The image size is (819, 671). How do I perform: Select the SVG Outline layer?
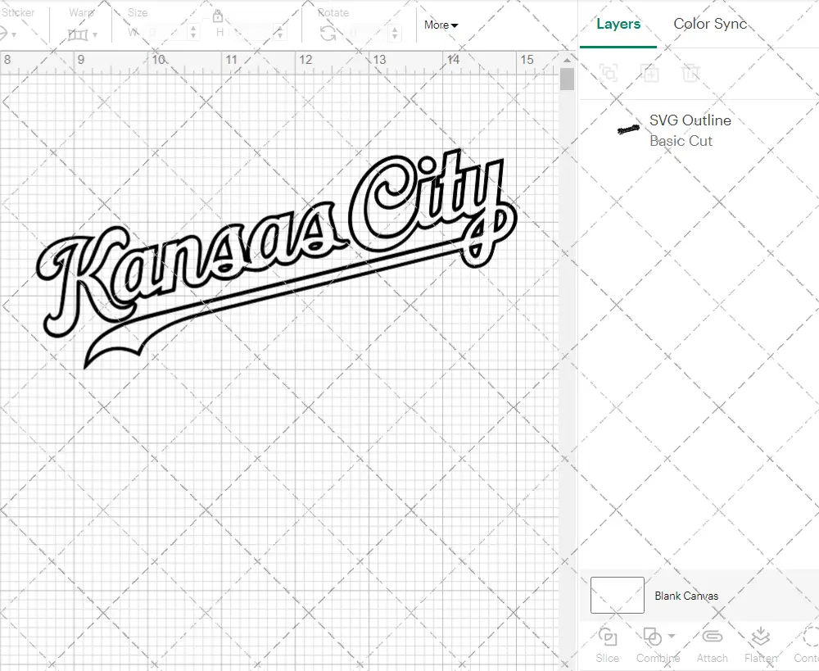[x=690, y=129]
